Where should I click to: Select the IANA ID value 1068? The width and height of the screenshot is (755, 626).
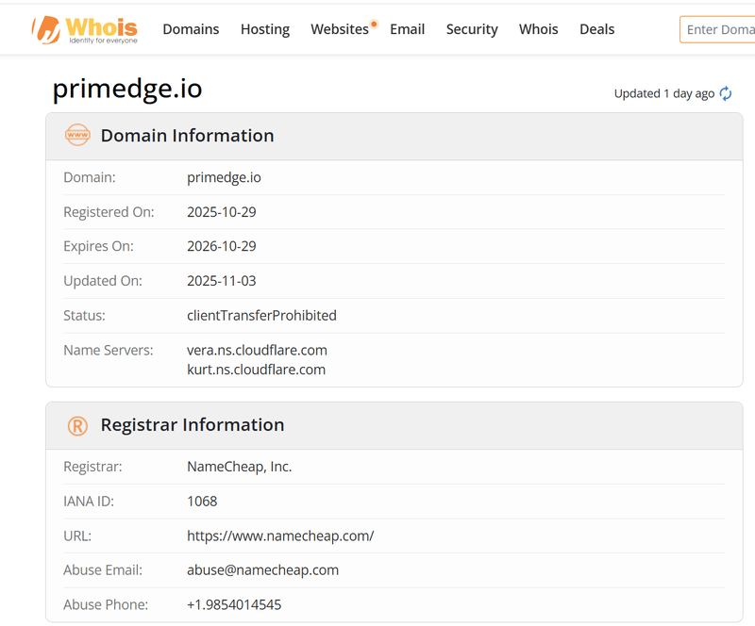(202, 502)
